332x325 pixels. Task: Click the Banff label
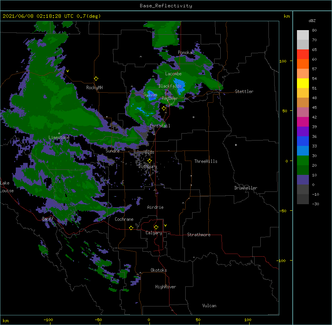click(48, 219)
